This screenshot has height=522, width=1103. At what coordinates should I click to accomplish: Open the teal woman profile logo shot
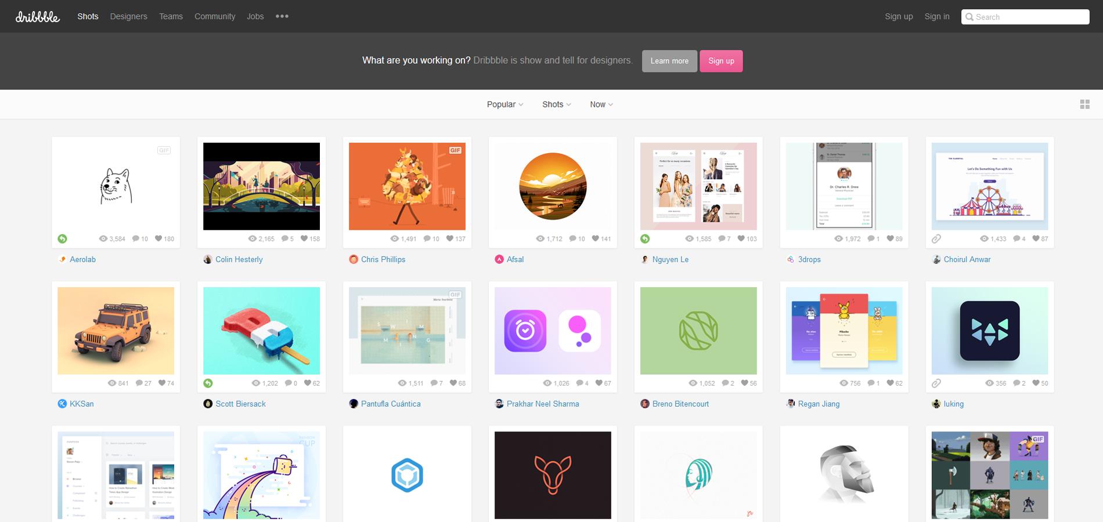pos(699,475)
